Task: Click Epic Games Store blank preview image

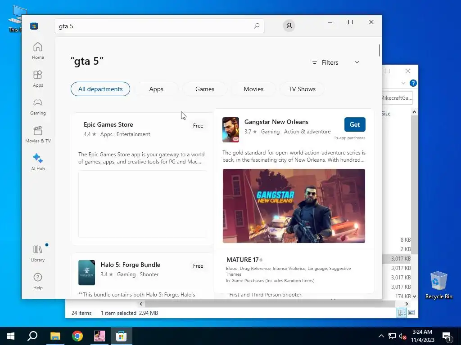Action: (142, 204)
